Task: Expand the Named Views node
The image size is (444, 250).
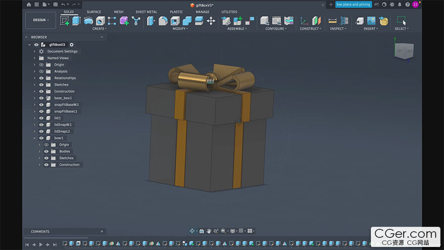Action: pyautogui.click(x=34, y=58)
